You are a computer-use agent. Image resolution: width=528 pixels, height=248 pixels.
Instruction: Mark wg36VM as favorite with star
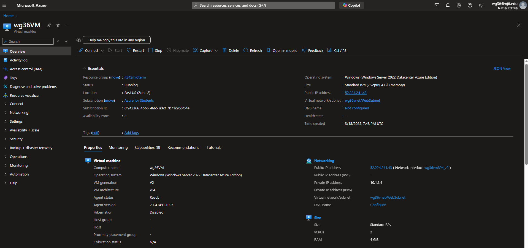coord(58,25)
